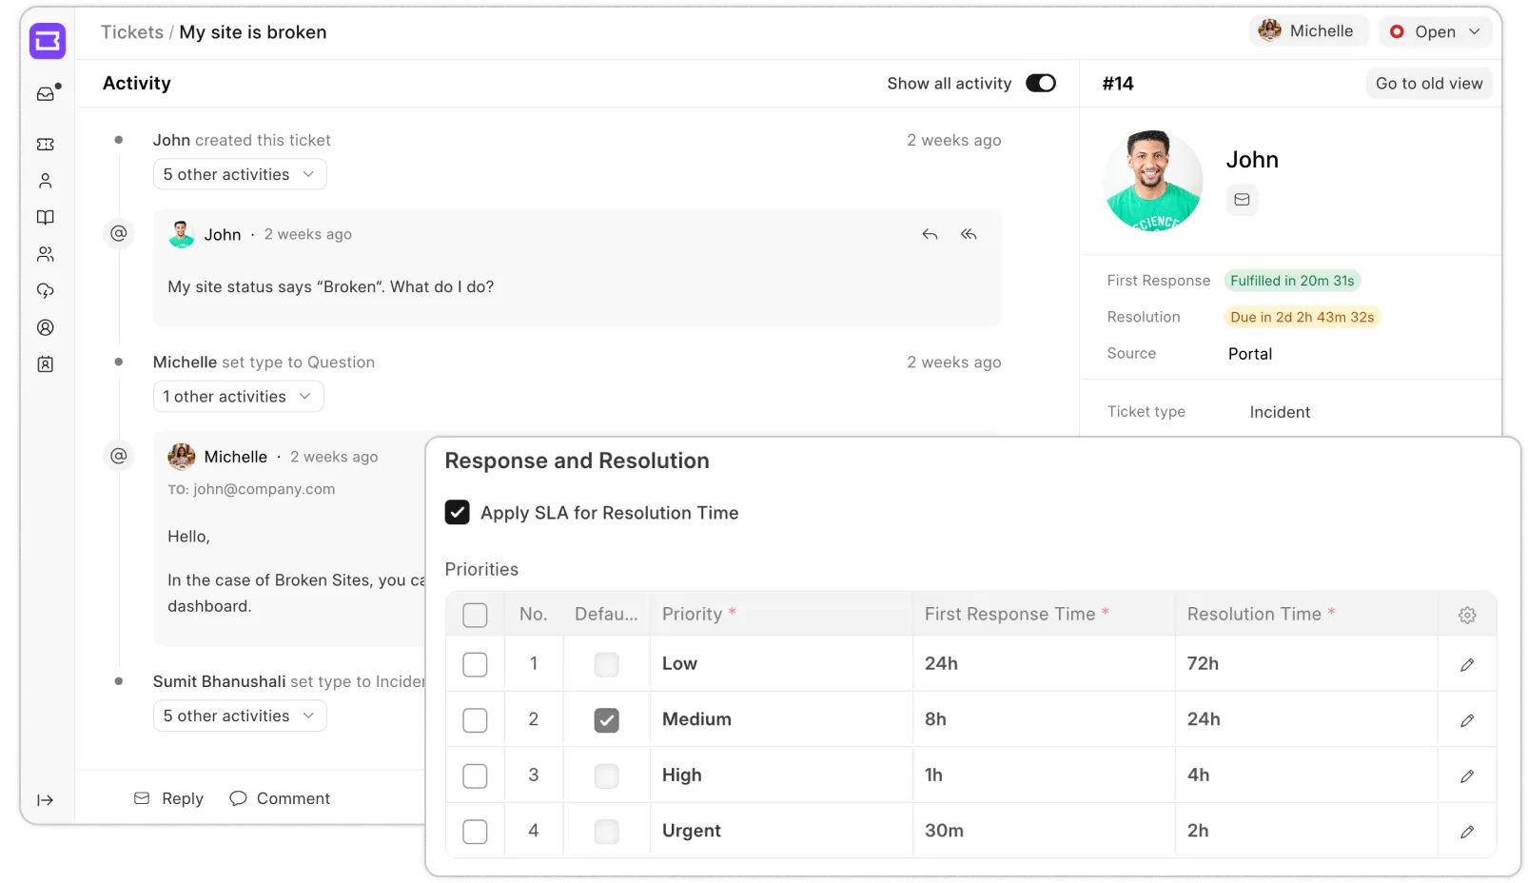The height and width of the screenshot is (883, 1528).
Task: Open the Inbox from the sidebar
Action: 46,92
